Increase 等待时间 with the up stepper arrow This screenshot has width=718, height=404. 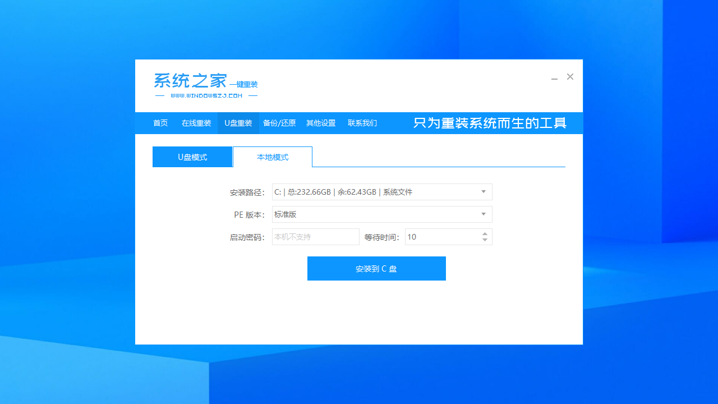click(485, 233)
